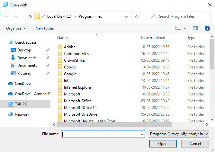
Task: Click the 05-07-2022 23:23 date cell
Action: 155,114
